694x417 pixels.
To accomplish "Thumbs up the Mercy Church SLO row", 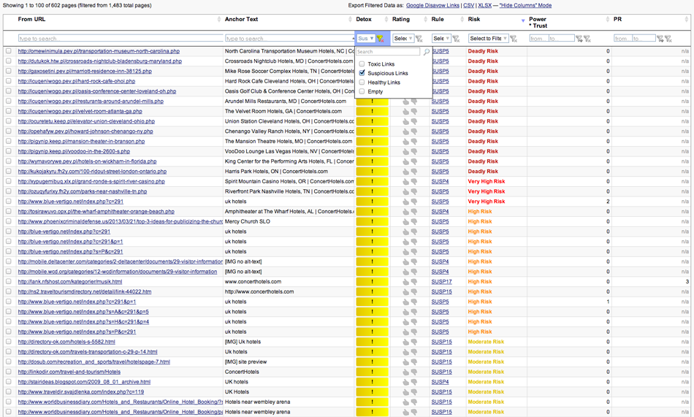I will (x=405, y=222).
